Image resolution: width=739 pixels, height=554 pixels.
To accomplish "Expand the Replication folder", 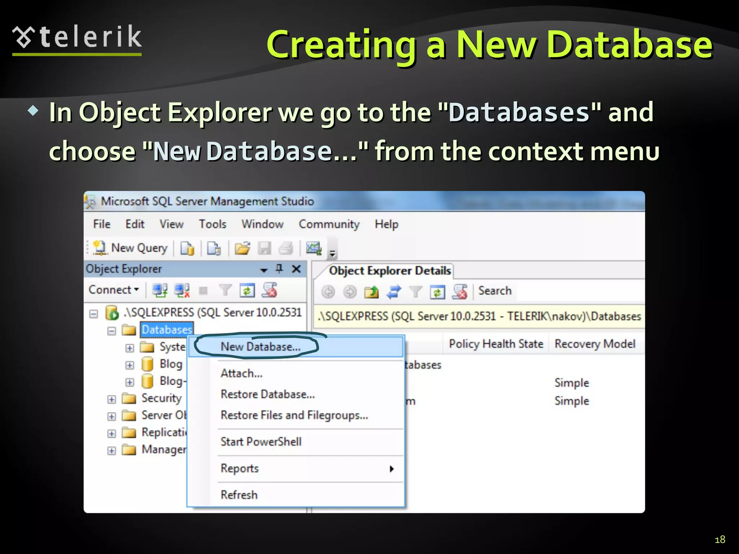I will (x=112, y=434).
